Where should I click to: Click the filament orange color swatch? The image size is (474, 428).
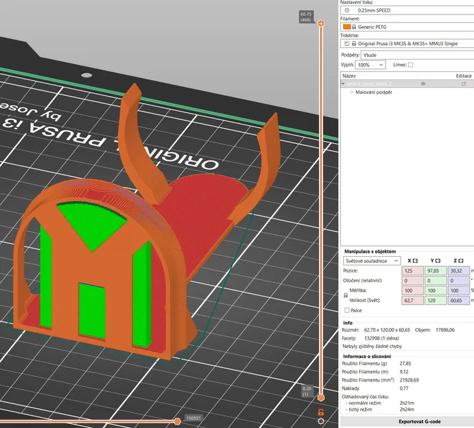pos(347,27)
